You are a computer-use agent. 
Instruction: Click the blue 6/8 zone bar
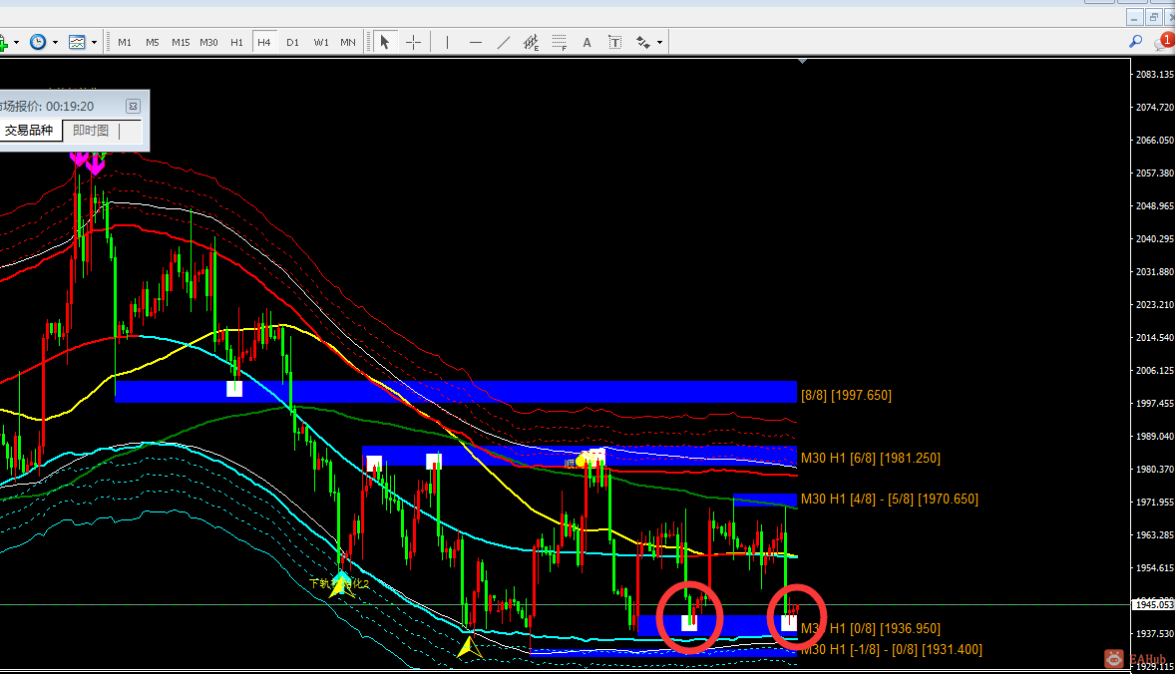[580, 456]
